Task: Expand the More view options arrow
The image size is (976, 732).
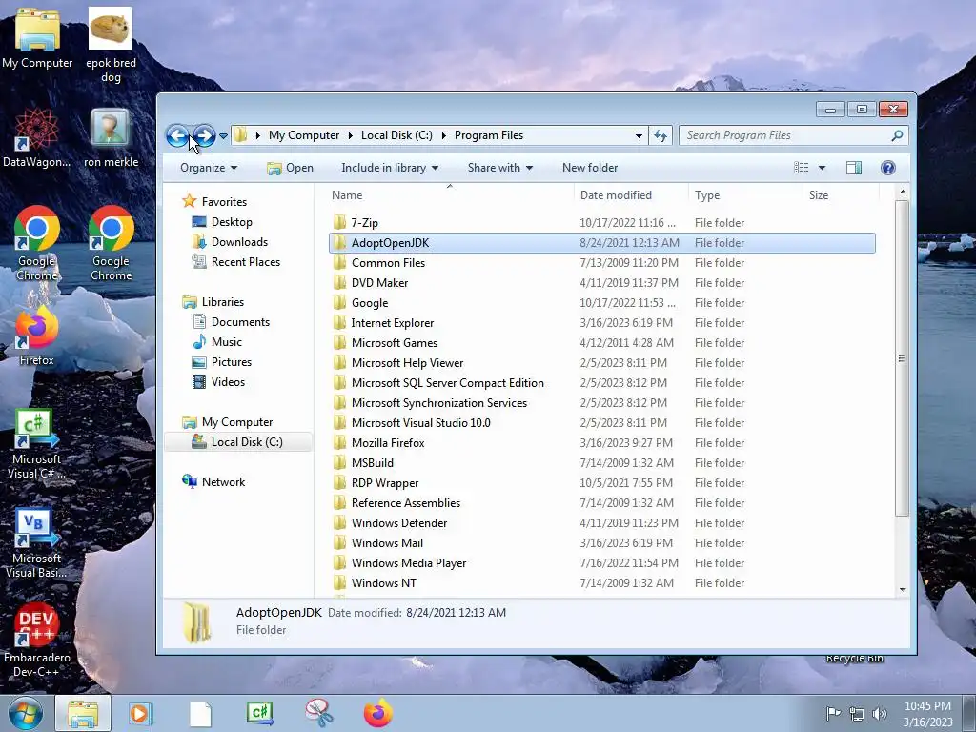Action: coord(822,168)
